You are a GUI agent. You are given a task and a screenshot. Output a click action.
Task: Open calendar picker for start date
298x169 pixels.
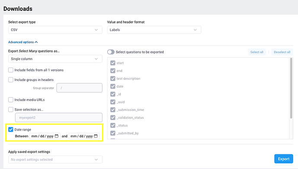pos(57,136)
